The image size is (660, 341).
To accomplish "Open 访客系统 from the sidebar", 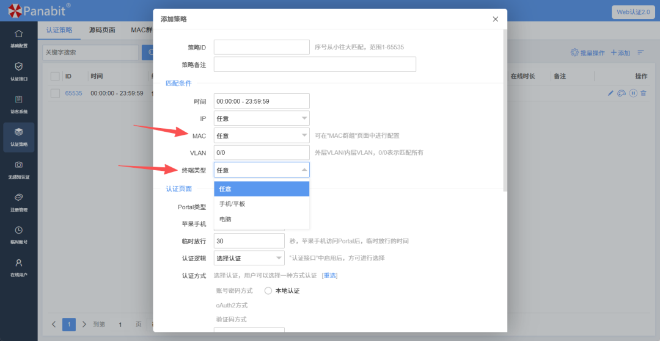I will pos(18,104).
